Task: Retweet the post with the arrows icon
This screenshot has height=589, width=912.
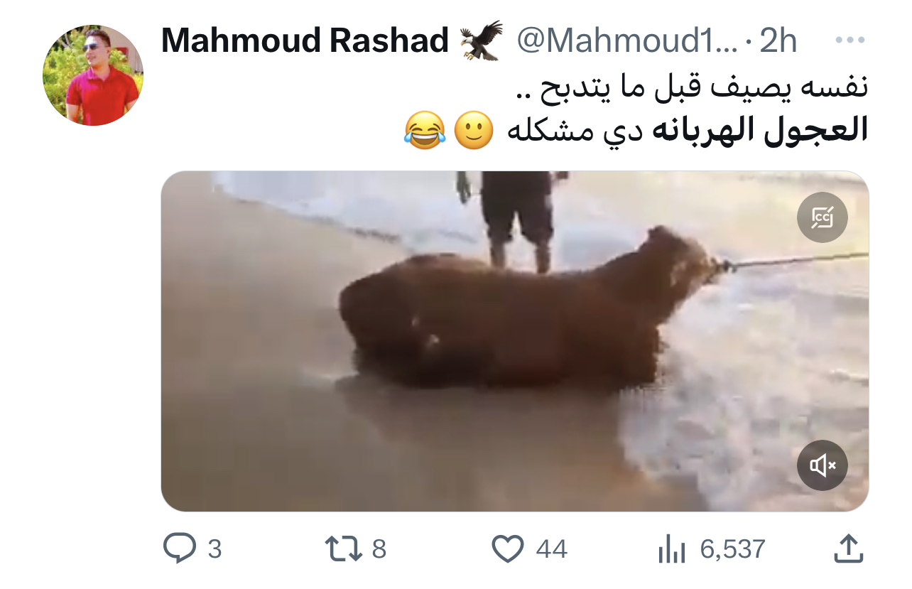Action: click(344, 549)
